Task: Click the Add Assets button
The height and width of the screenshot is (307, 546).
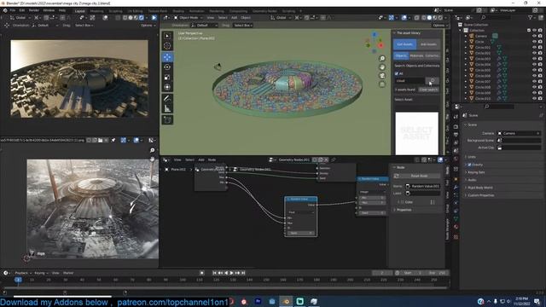Action: pyautogui.click(x=428, y=44)
